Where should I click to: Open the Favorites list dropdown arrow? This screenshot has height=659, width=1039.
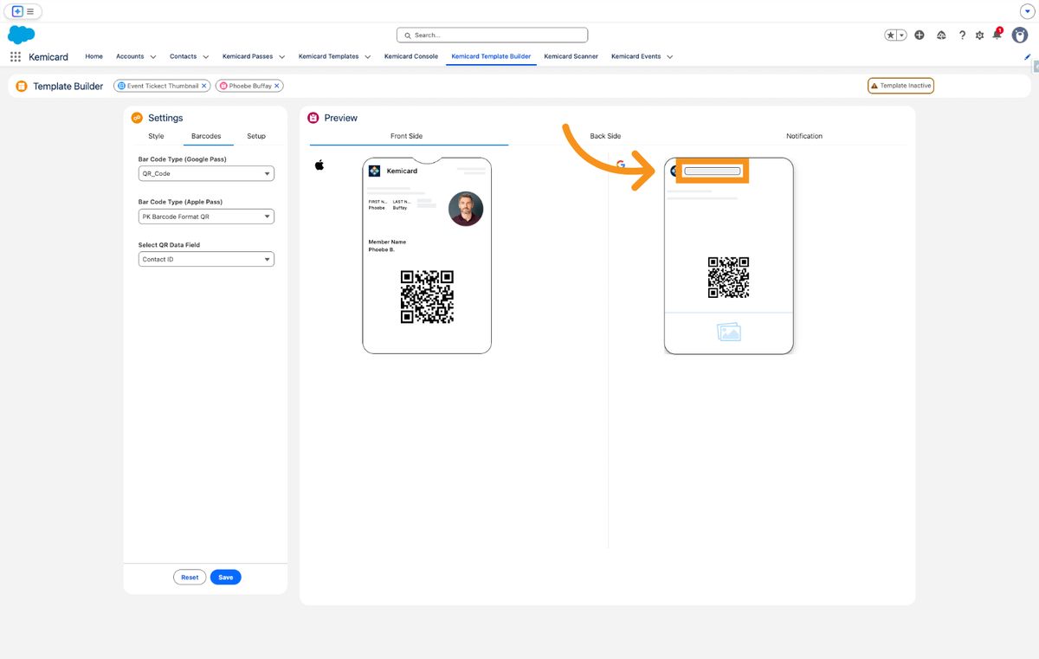(x=901, y=35)
